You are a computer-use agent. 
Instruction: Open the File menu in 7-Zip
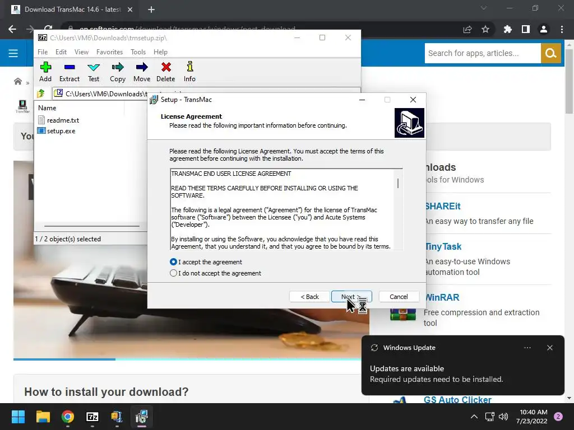(x=43, y=52)
